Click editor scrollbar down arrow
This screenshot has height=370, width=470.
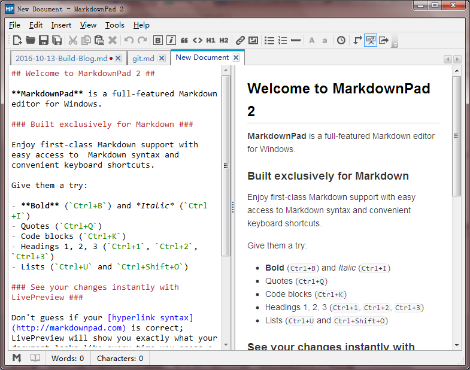[x=226, y=345]
